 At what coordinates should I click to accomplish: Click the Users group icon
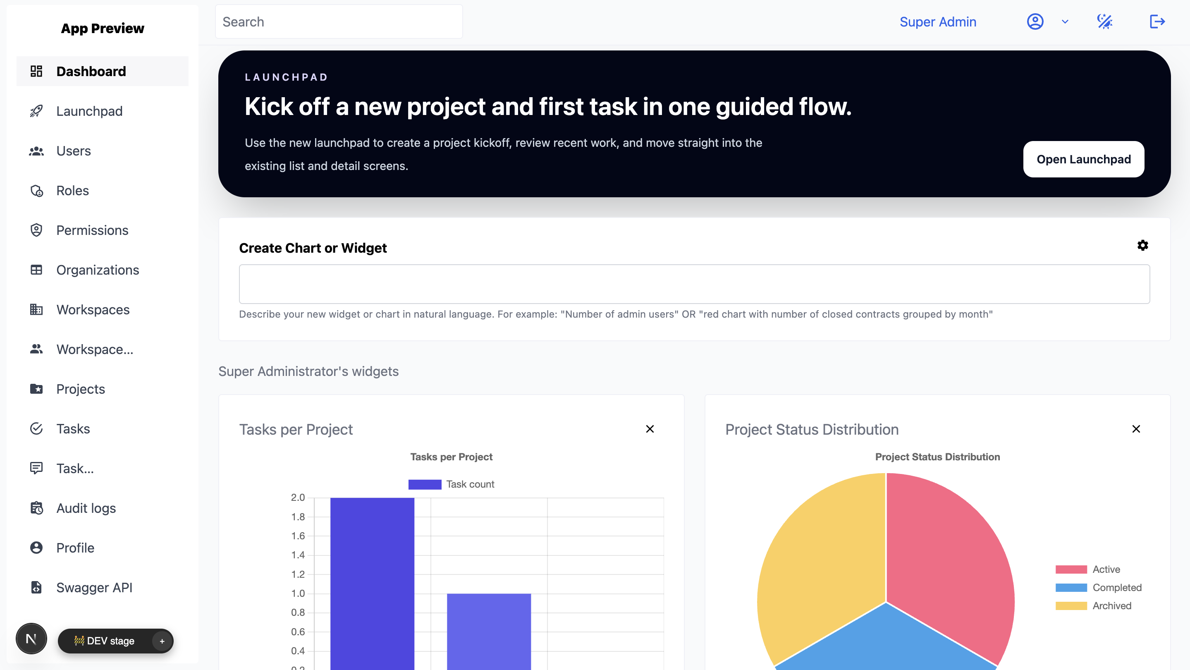coord(36,151)
